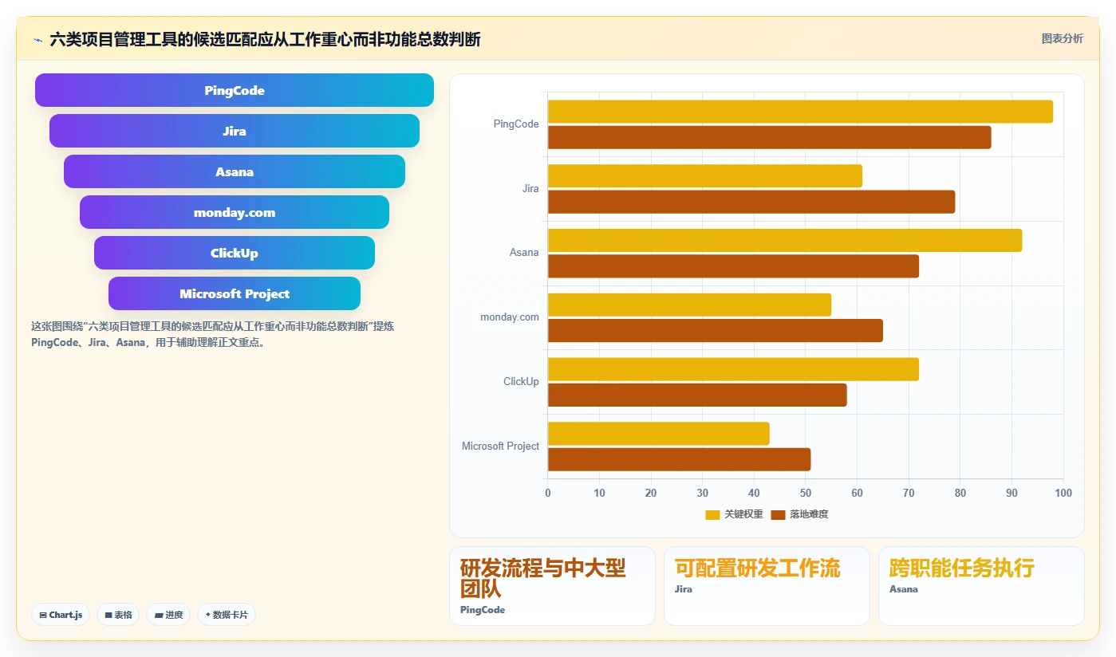
Task: Open the 跨职能任务执行 data card
Action: (x=981, y=586)
